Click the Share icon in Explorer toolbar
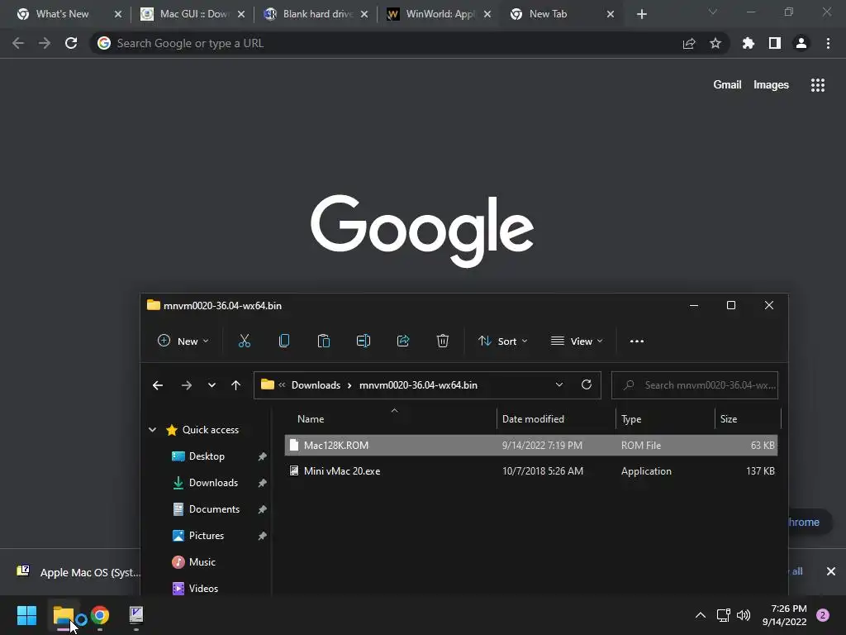This screenshot has height=635, width=846. (x=403, y=341)
